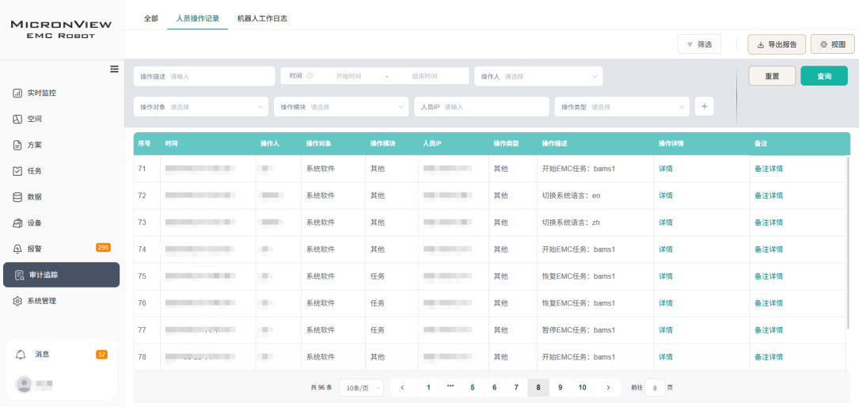The height and width of the screenshot is (407, 859).
Task: Expand the 操作类型 dropdown
Action: click(621, 107)
